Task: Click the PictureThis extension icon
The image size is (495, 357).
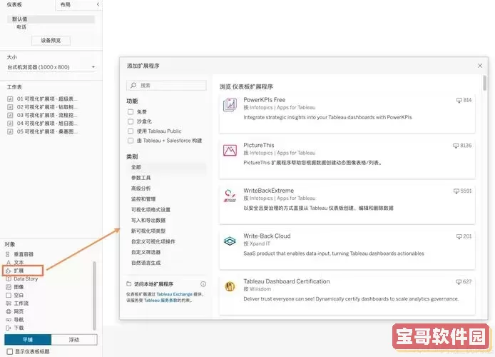Action: click(x=230, y=151)
